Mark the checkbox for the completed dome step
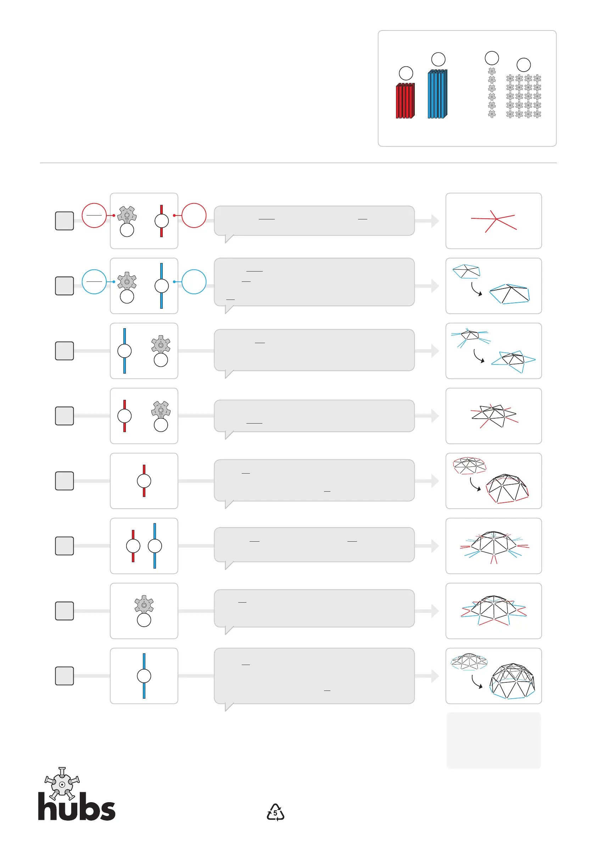Image resolution: width=597 pixels, height=844 pixels. coord(64,676)
